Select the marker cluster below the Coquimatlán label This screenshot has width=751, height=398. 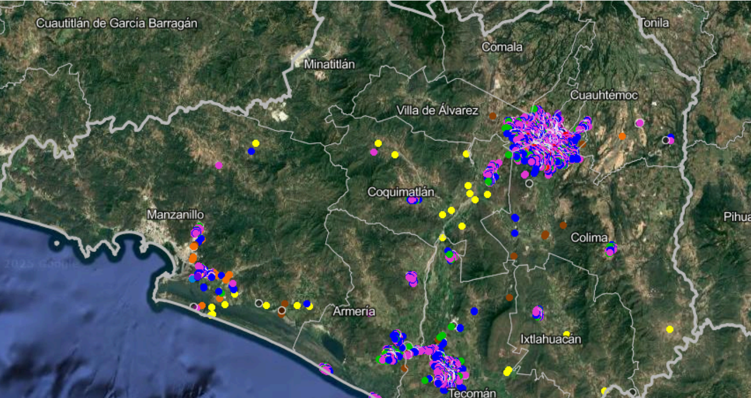(414, 200)
